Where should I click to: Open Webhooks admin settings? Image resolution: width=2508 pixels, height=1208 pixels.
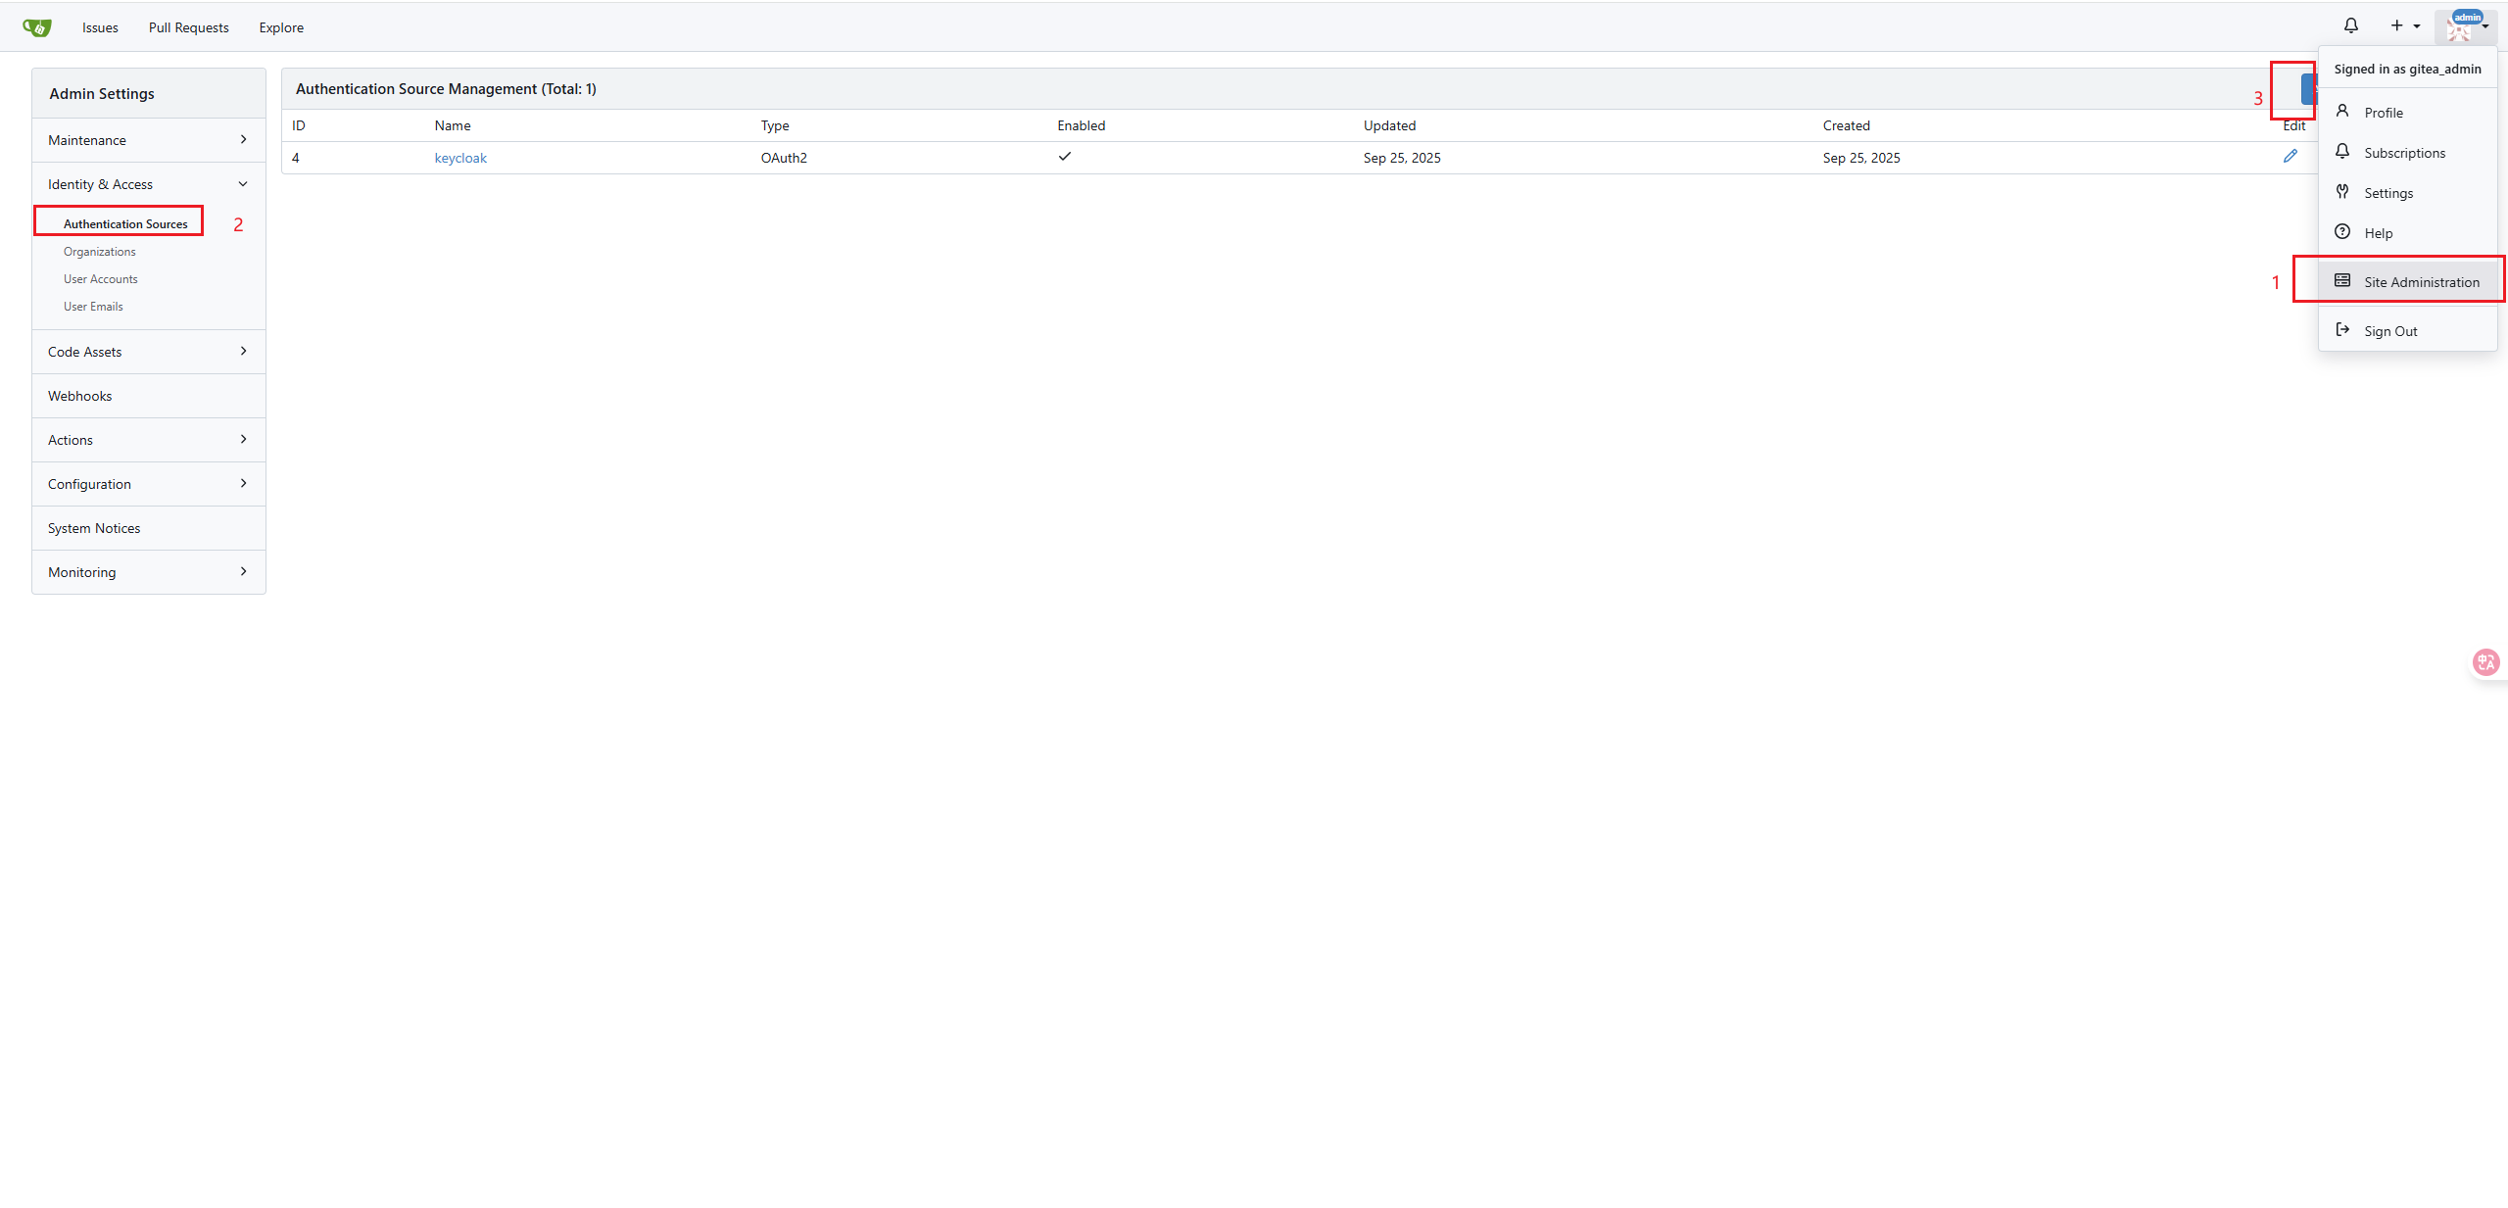80,396
